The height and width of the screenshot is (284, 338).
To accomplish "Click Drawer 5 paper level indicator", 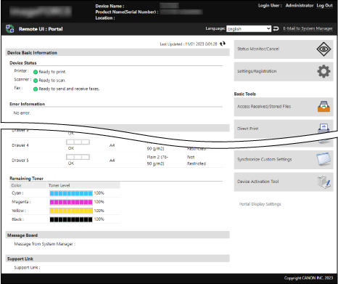I will tap(78, 157).
